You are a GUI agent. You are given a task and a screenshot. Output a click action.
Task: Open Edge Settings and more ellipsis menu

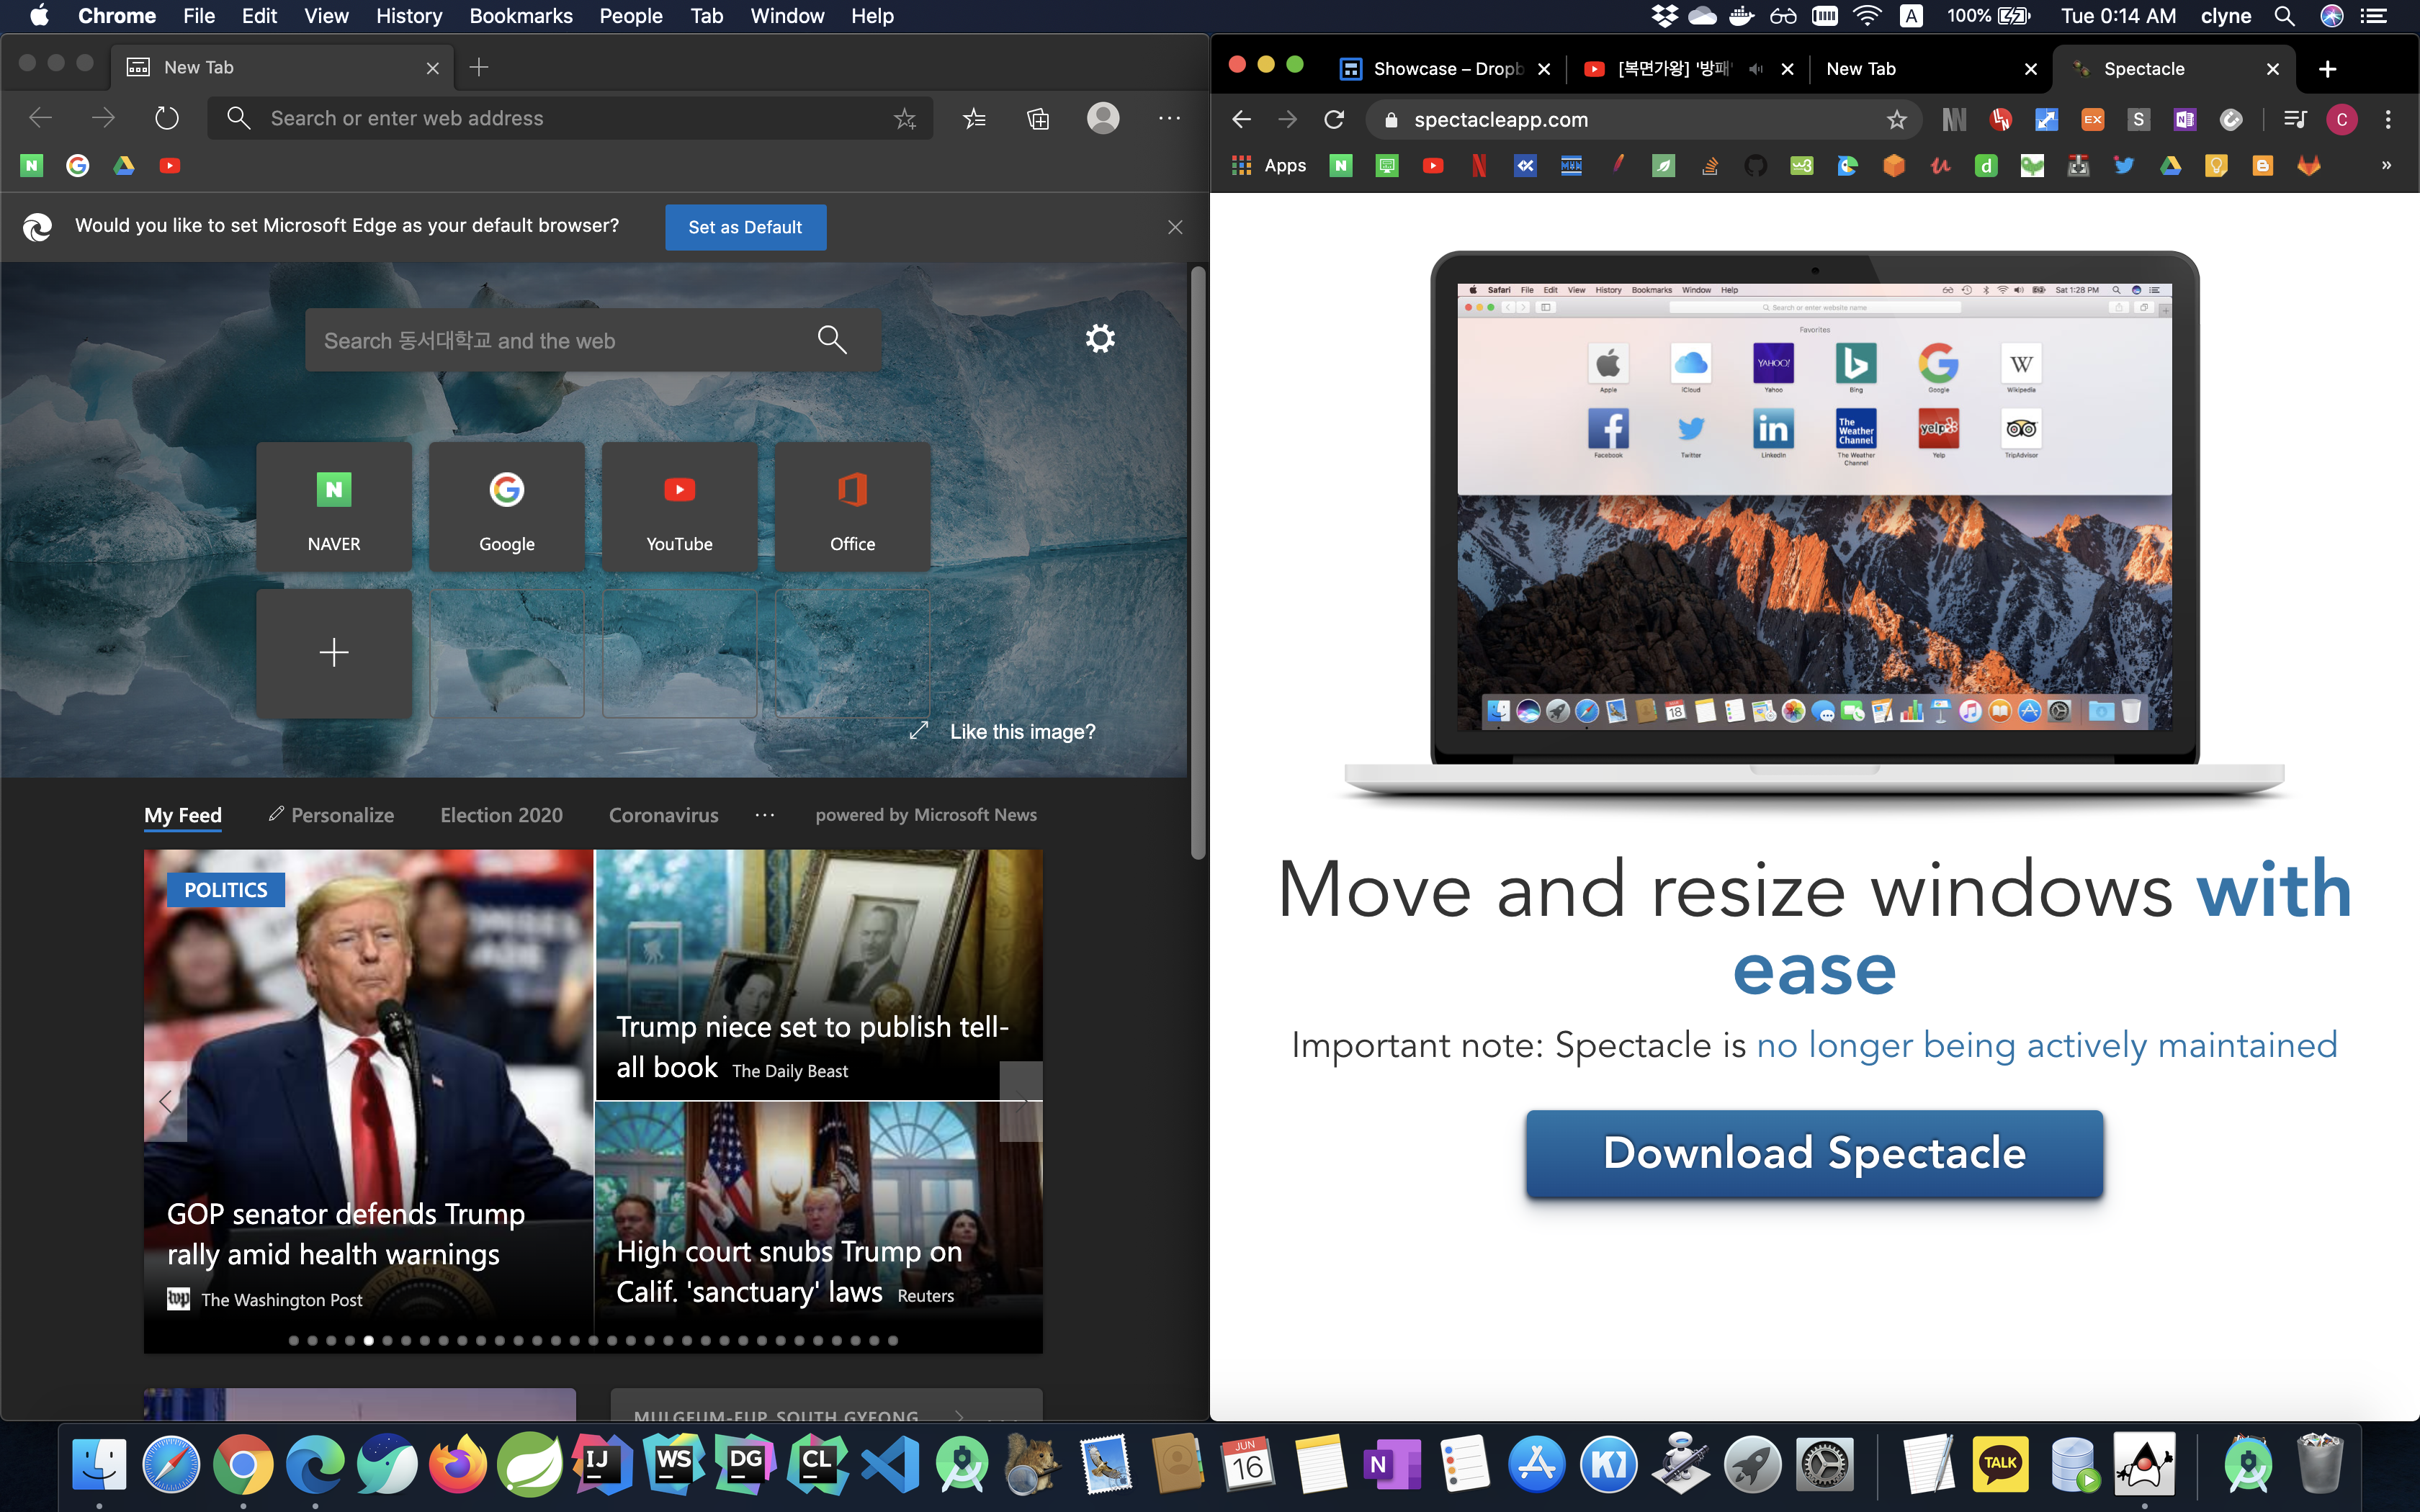[x=1169, y=118]
